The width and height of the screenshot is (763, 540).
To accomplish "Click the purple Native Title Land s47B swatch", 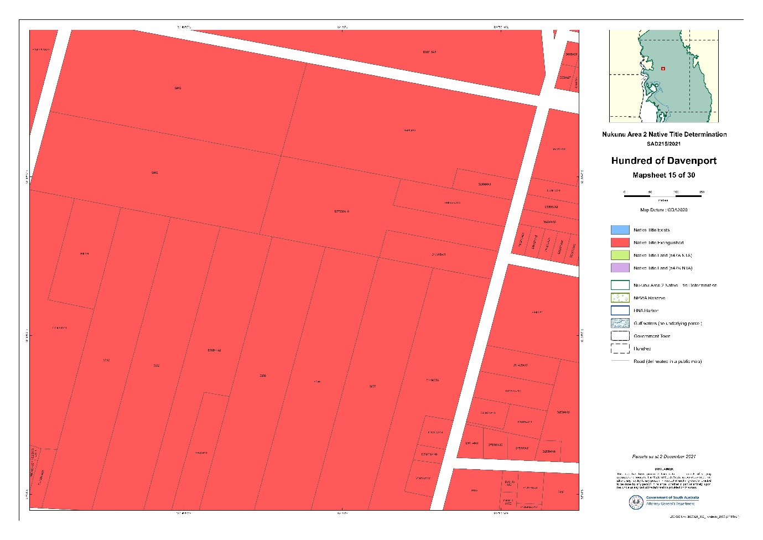I will pyautogui.click(x=620, y=268).
